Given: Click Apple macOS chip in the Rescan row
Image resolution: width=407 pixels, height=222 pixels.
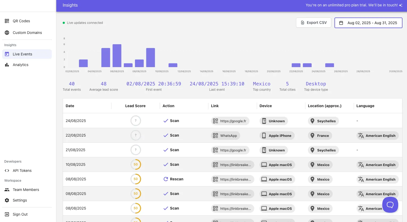Looking at the screenshot, I should (277, 179).
